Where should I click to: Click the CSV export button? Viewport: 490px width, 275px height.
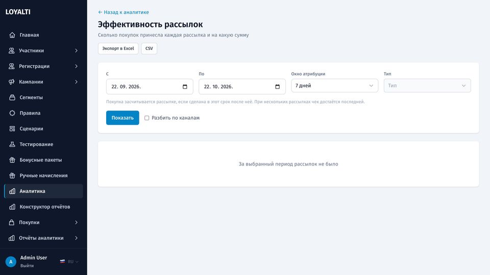[x=149, y=48]
